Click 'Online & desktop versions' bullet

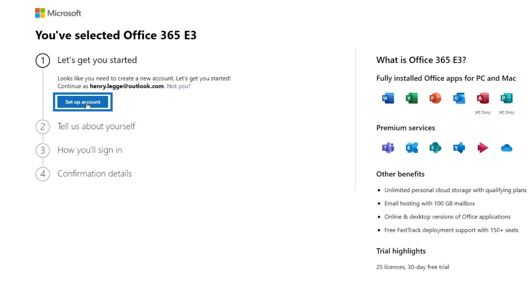pyautogui.click(x=447, y=217)
